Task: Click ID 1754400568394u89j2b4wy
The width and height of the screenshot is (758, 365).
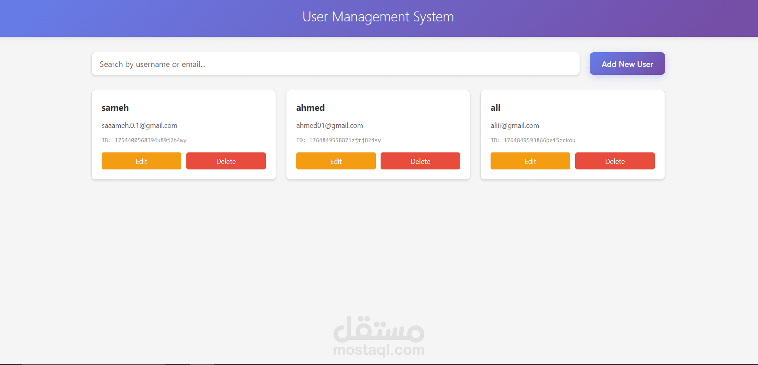Action: (x=144, y=140)
